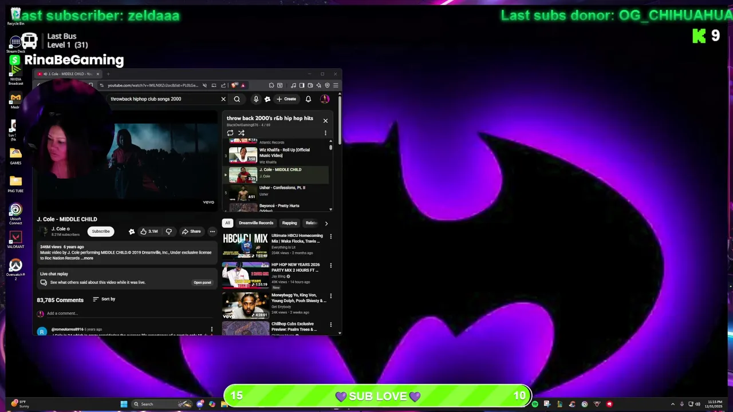The width and height of the screenshot is (733, 412).
Task: Open options menu for romeutorres8916 comment
Action: (x=211, y=330)
